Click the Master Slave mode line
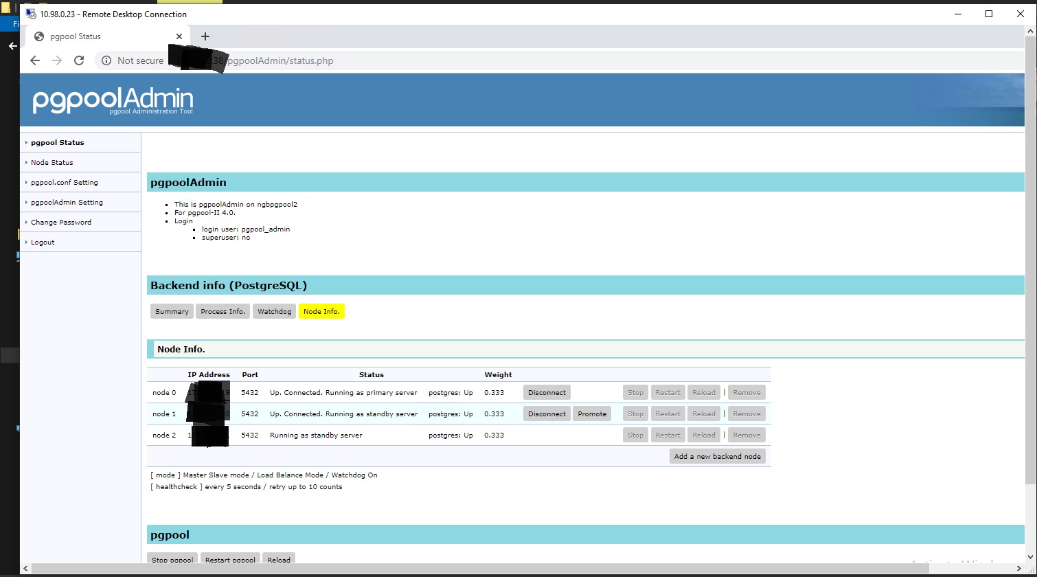1037x577 pixels. pos(264,475)
